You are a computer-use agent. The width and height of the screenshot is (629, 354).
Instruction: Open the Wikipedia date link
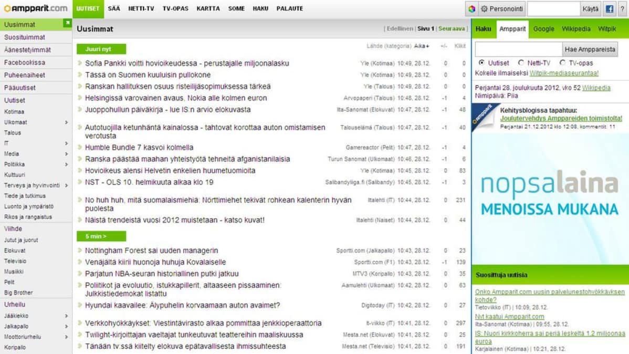pos(596,88)
